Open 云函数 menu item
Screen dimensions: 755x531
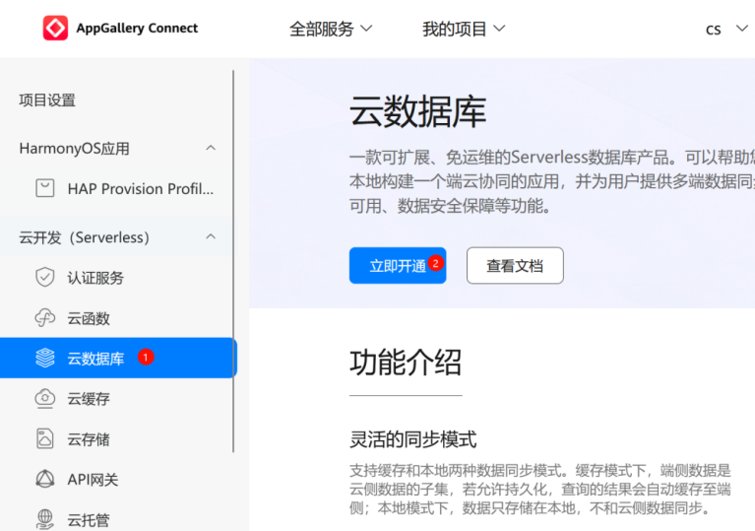coord(89,318)
